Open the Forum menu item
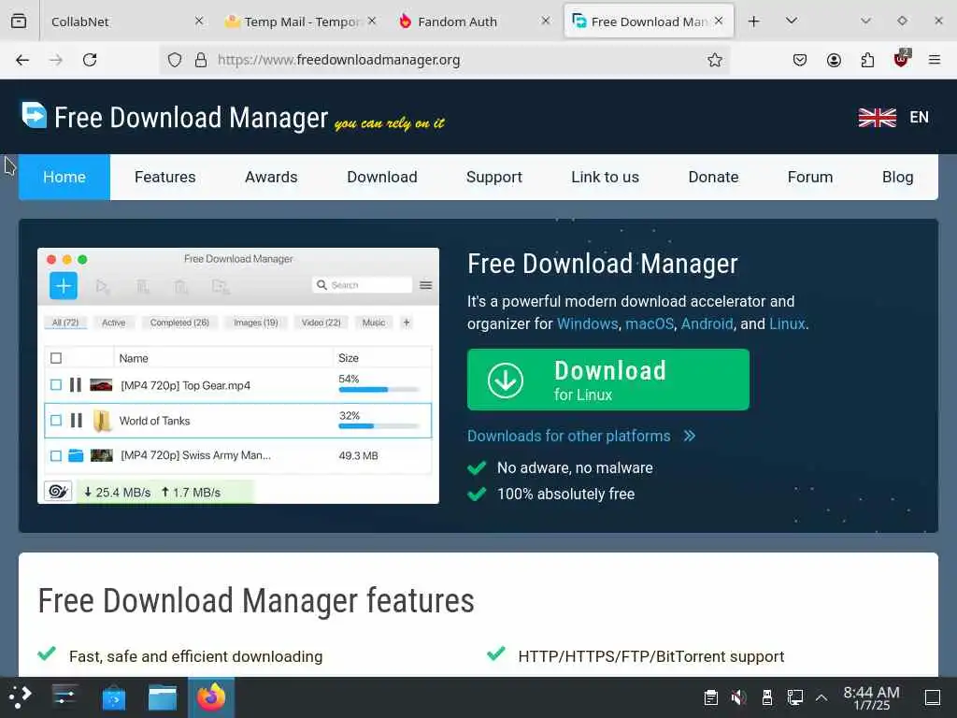 810,177
